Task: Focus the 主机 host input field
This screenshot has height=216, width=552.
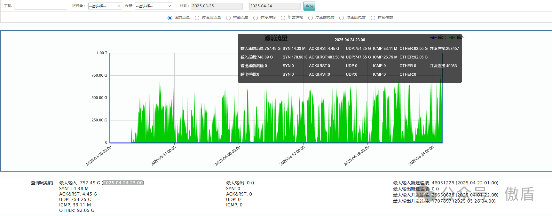Action: click(41, 6)
